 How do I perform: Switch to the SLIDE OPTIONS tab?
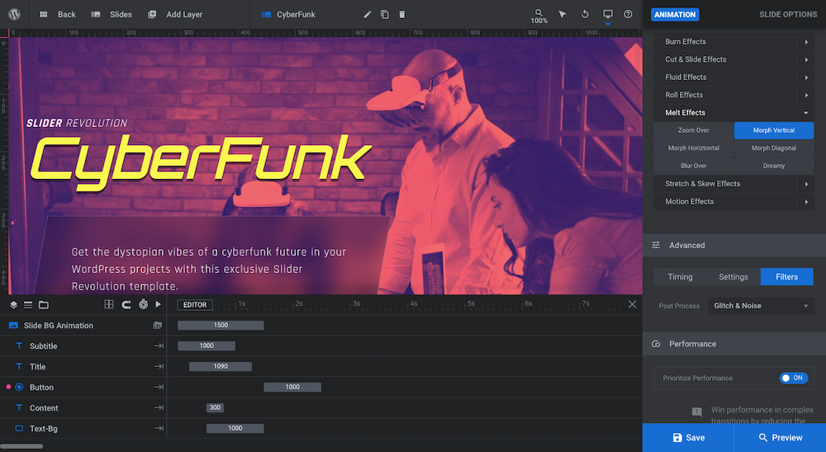tap(788, 14)
